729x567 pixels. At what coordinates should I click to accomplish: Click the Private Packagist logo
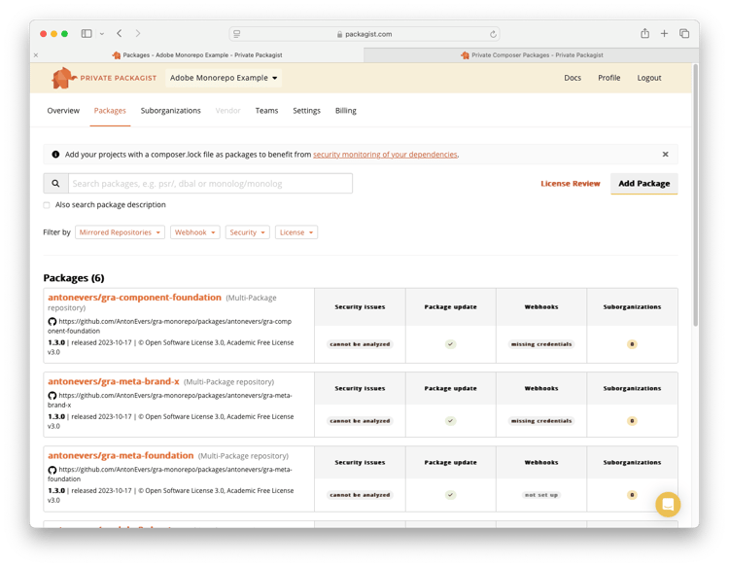pos(104,78)
